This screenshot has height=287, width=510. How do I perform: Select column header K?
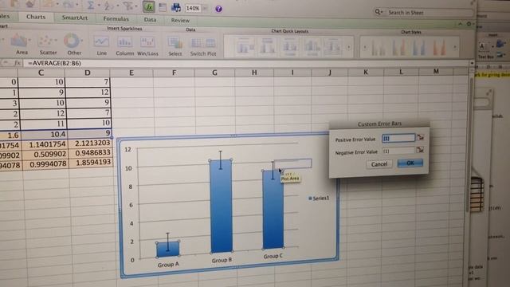(x=366, y=72)
